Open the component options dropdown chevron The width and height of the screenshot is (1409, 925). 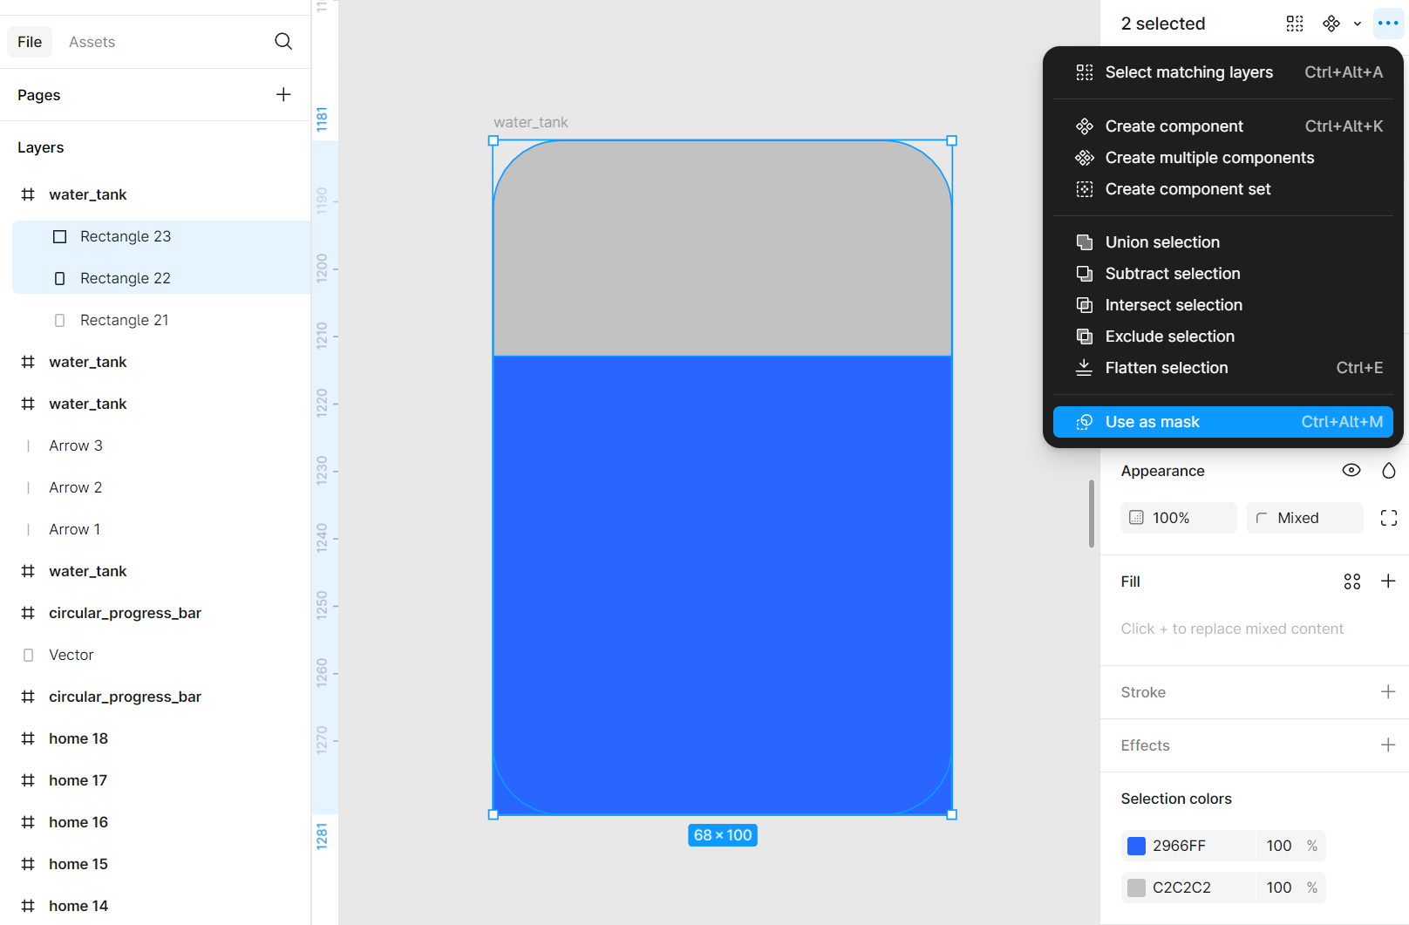point(1357,24)
